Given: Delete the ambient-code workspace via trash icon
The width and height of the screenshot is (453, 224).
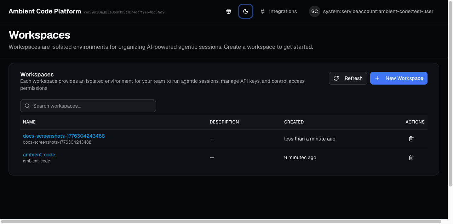Looking at the screenshot, I should (x=411, y=157).
